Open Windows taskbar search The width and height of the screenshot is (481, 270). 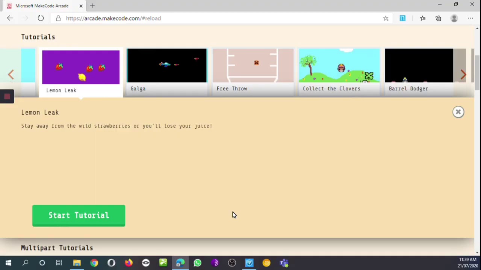click(25, 263)
